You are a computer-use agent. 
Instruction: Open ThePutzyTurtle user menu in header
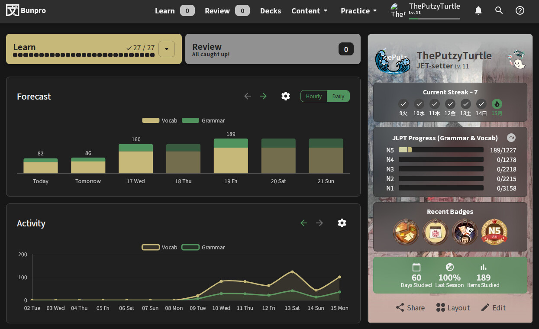425,10
